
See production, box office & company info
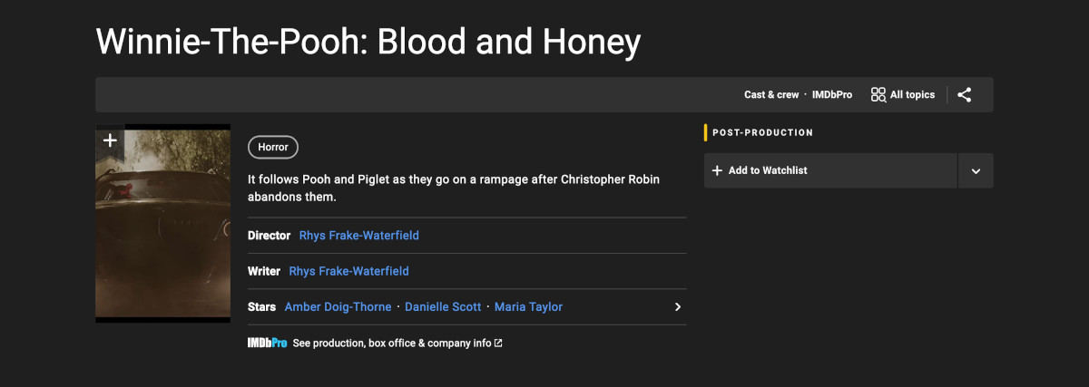pyautogui.click(x=392, y=343)
